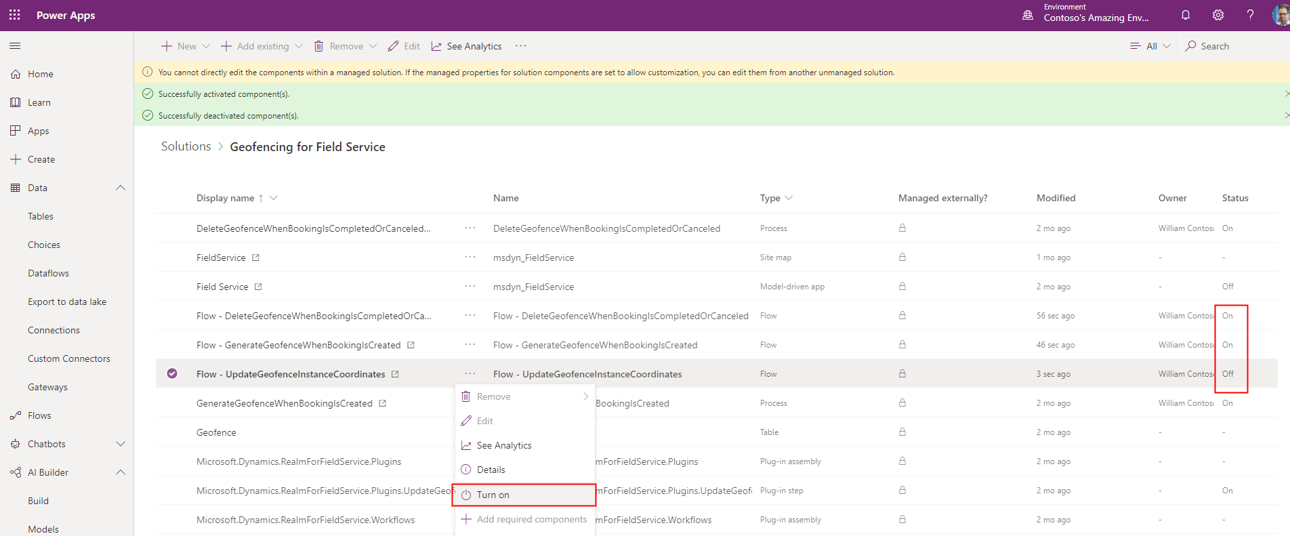Open Connections in sidebar
Image resolution: width=1290 pixels, height=536 pixels.
coord(54,330)
